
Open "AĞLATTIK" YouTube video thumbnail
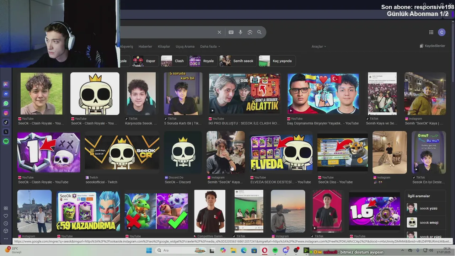point(245,94)
